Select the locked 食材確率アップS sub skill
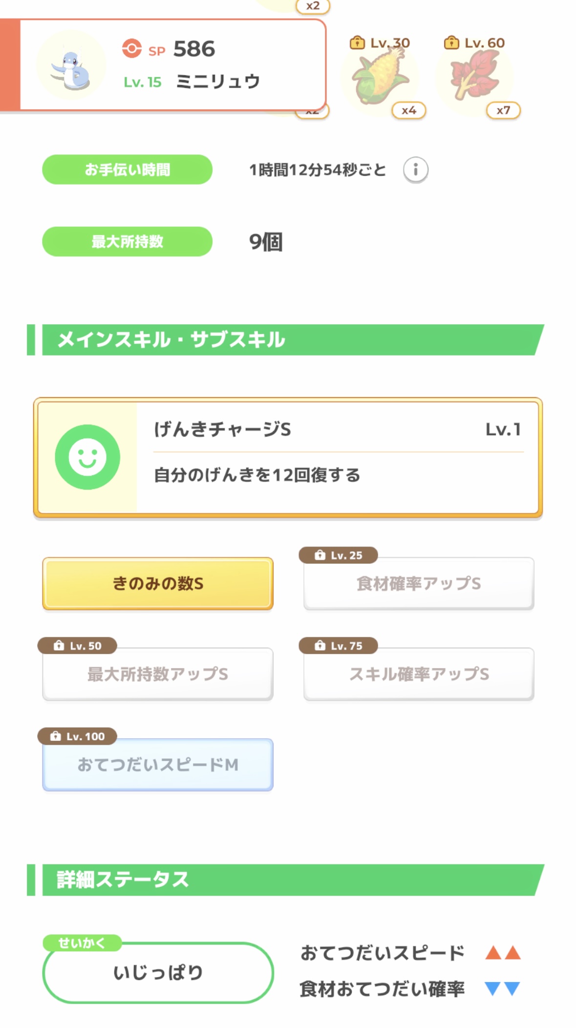The image size is (576, 1028). [419, 584]
